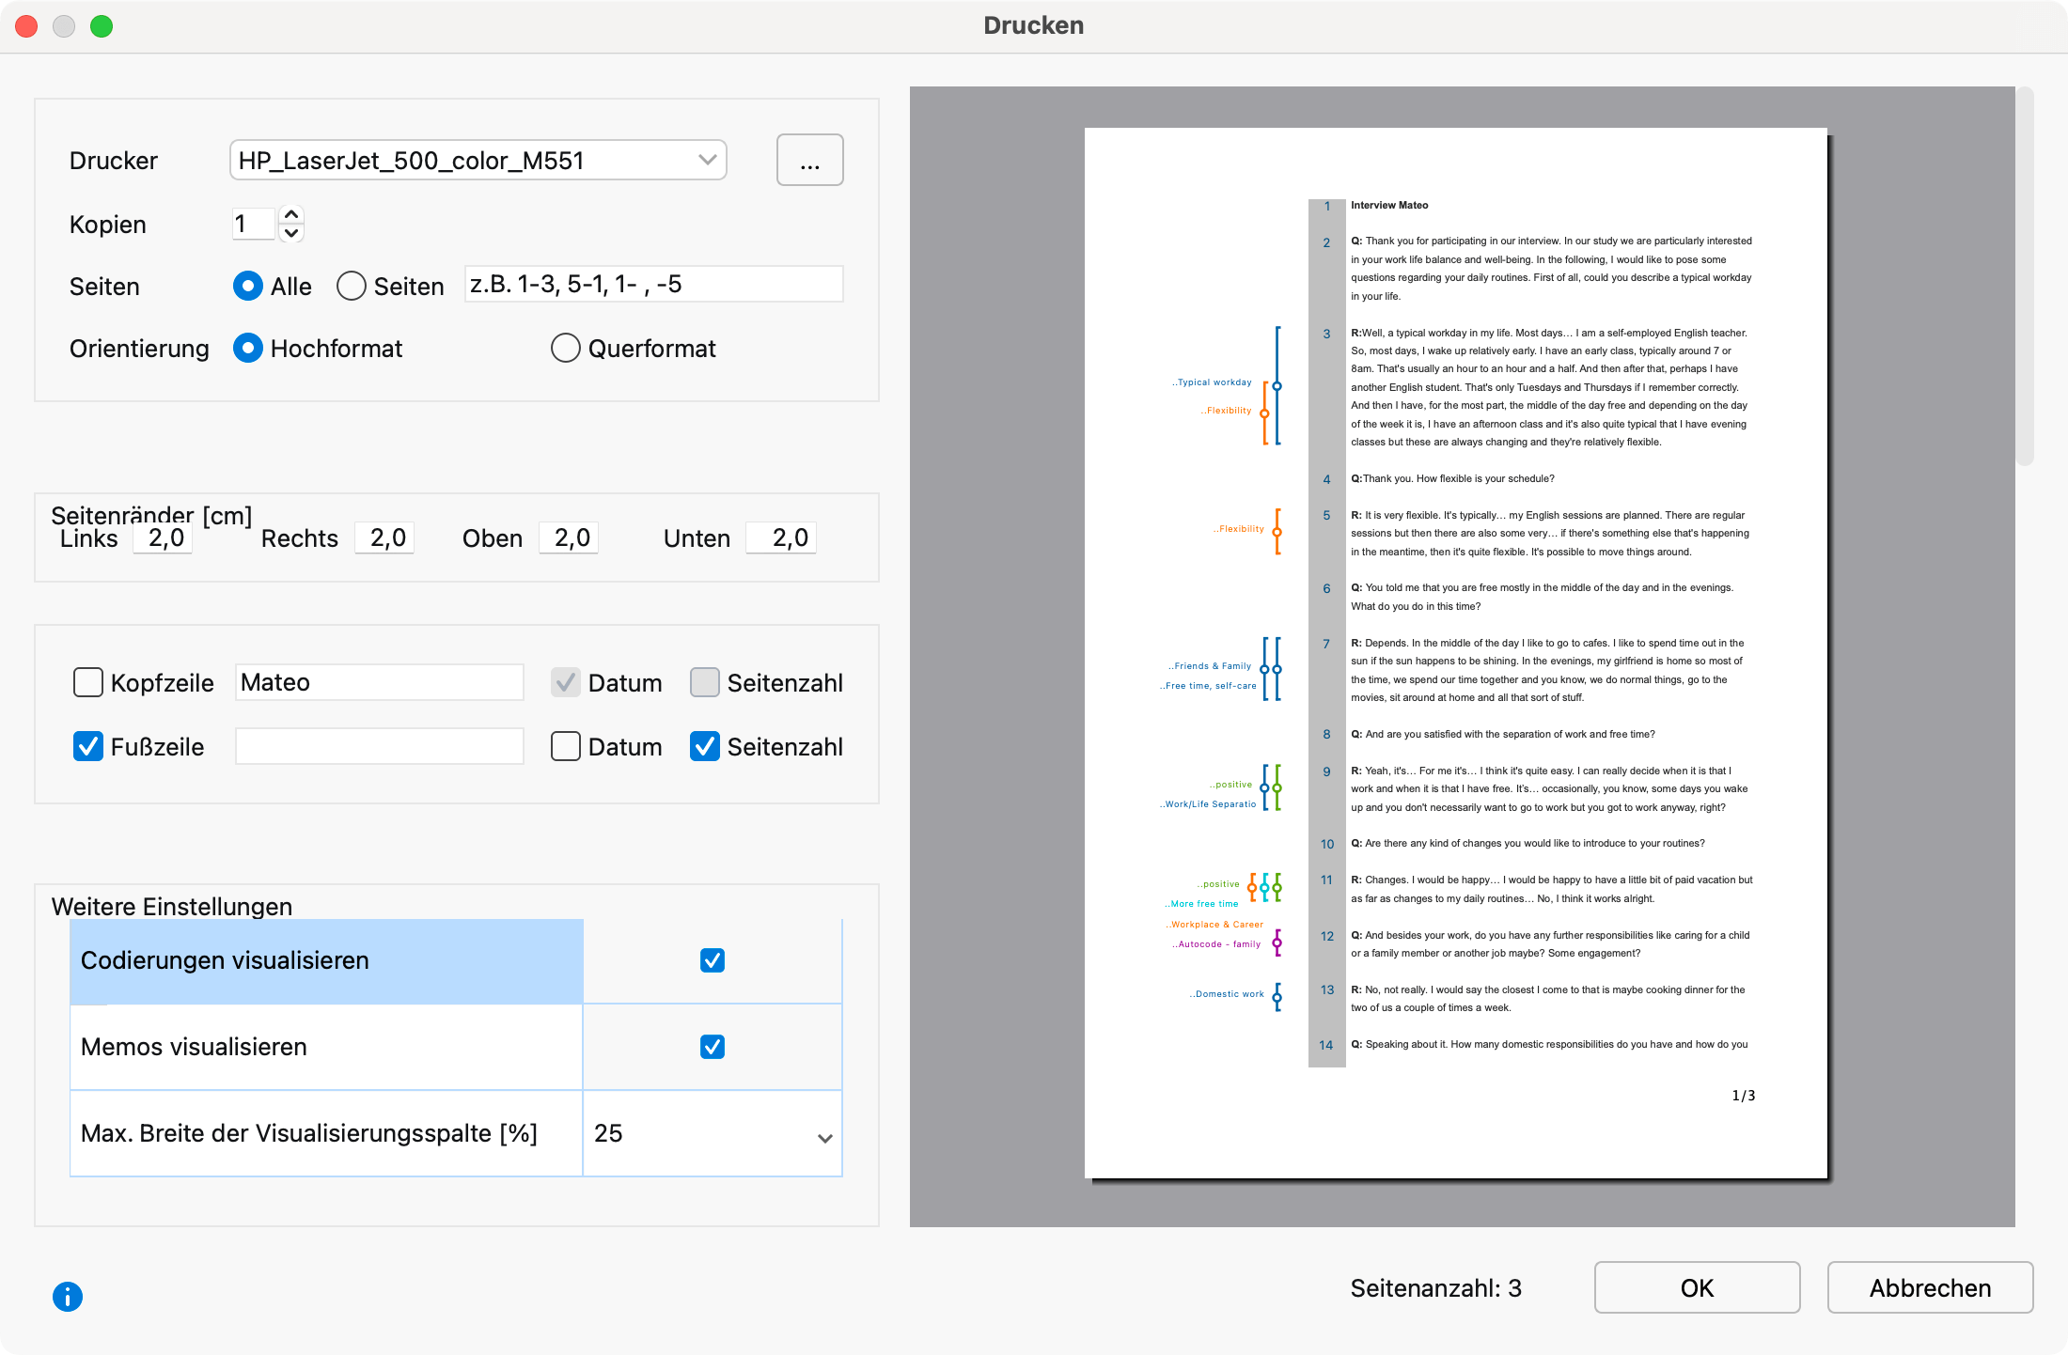The image size is (2068, 1355).
Task: Enable the Kopfzeile checkbox
Action: 88,683
